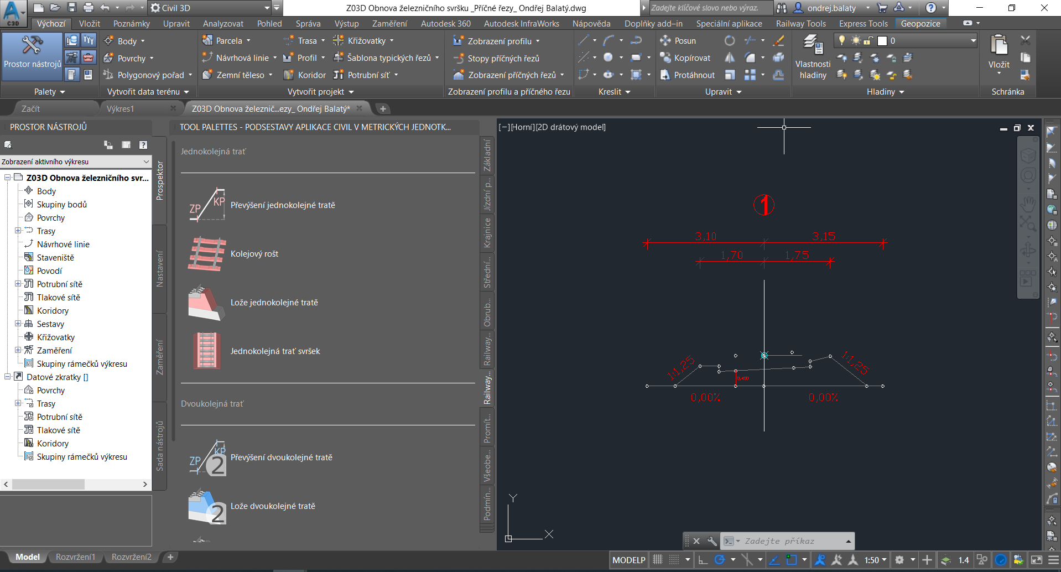Click the Cut scissors icon in Schránka
Screen dimensions: 1061x572
click(x=1025, y=40)
